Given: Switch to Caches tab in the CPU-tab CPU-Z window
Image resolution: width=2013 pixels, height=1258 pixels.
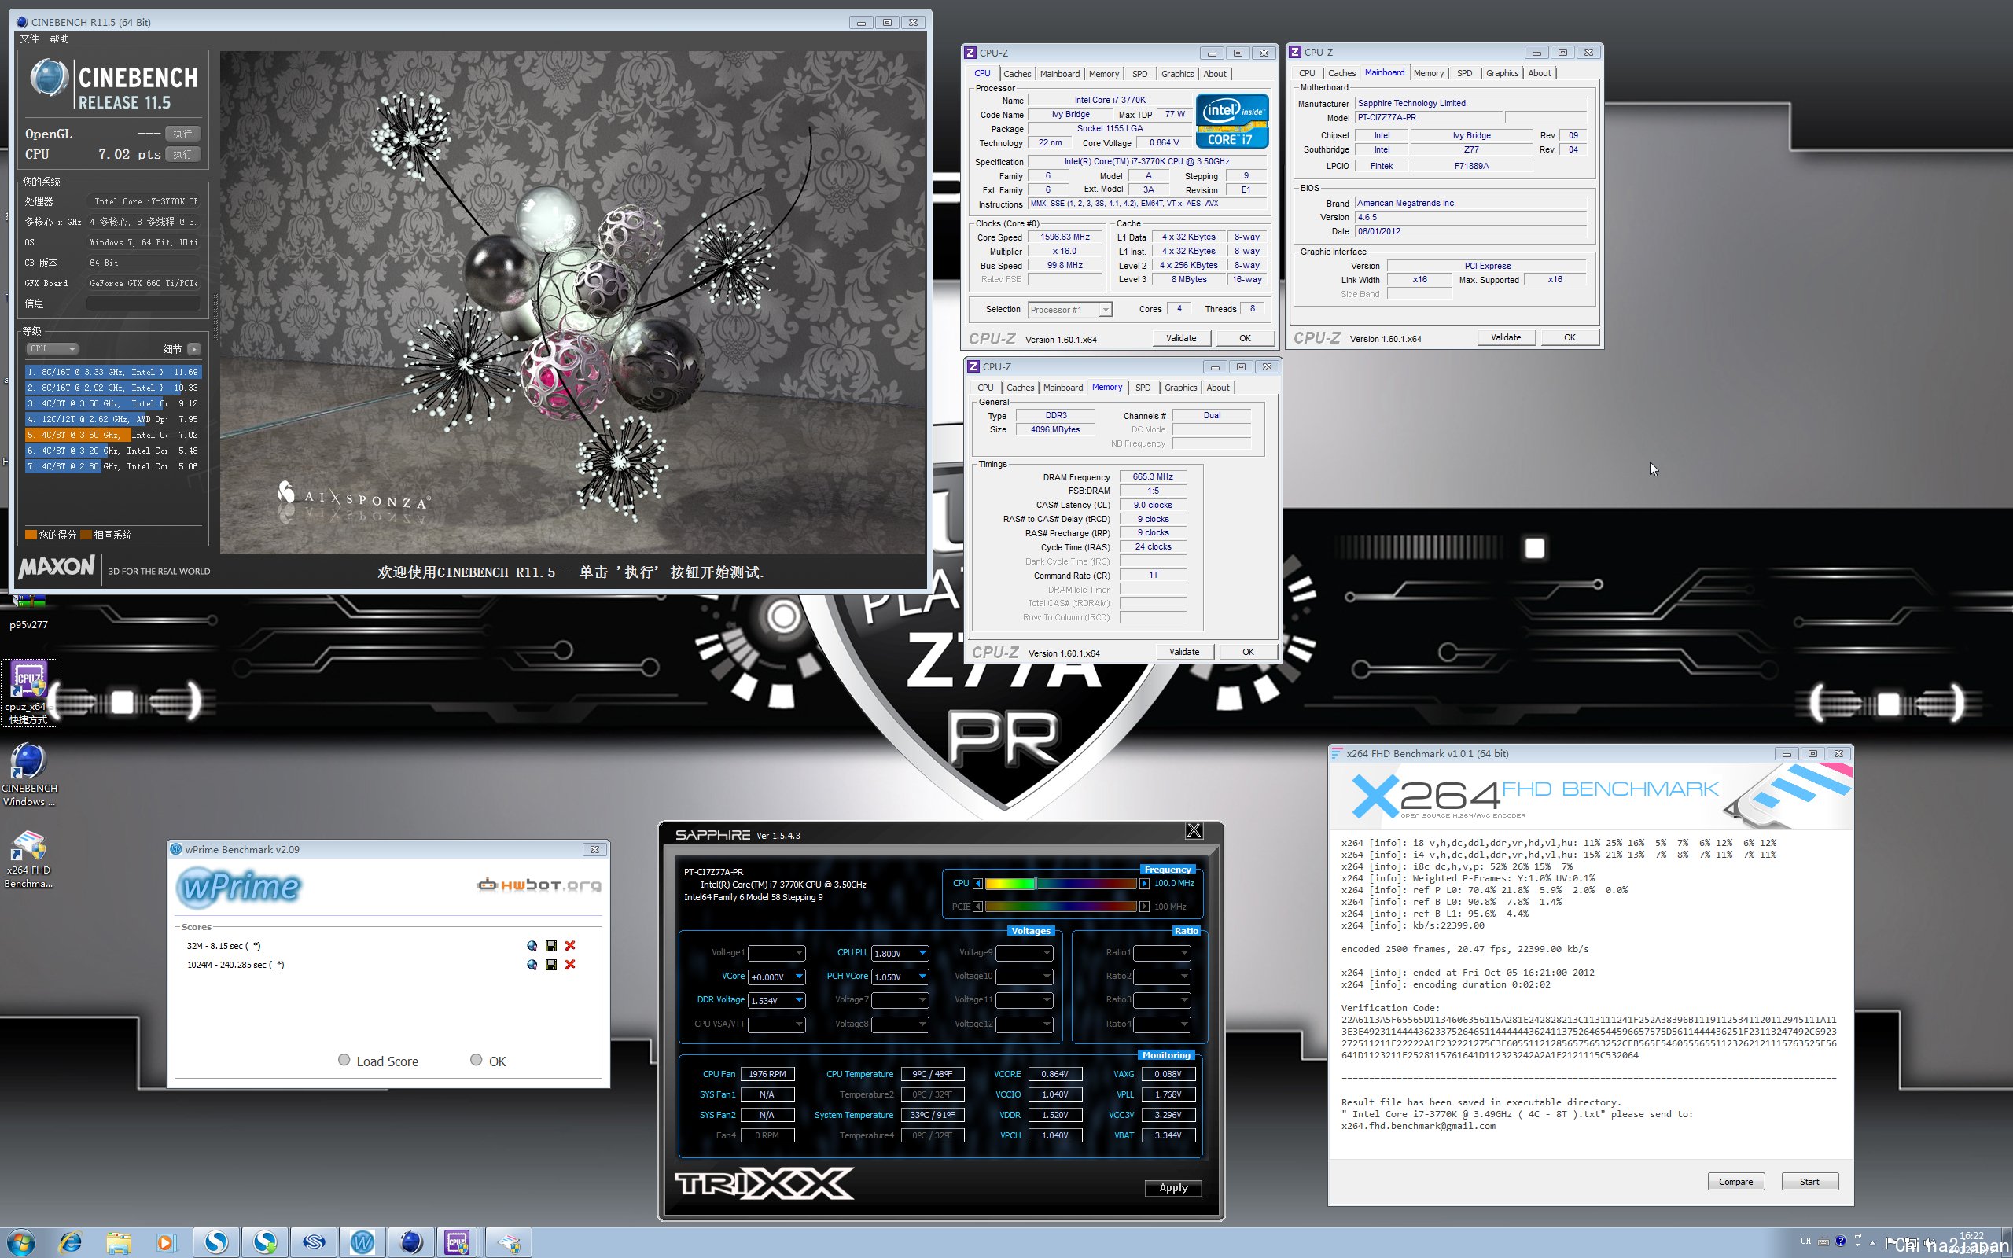Looking at the screenshot, I should pos(1017,74).
